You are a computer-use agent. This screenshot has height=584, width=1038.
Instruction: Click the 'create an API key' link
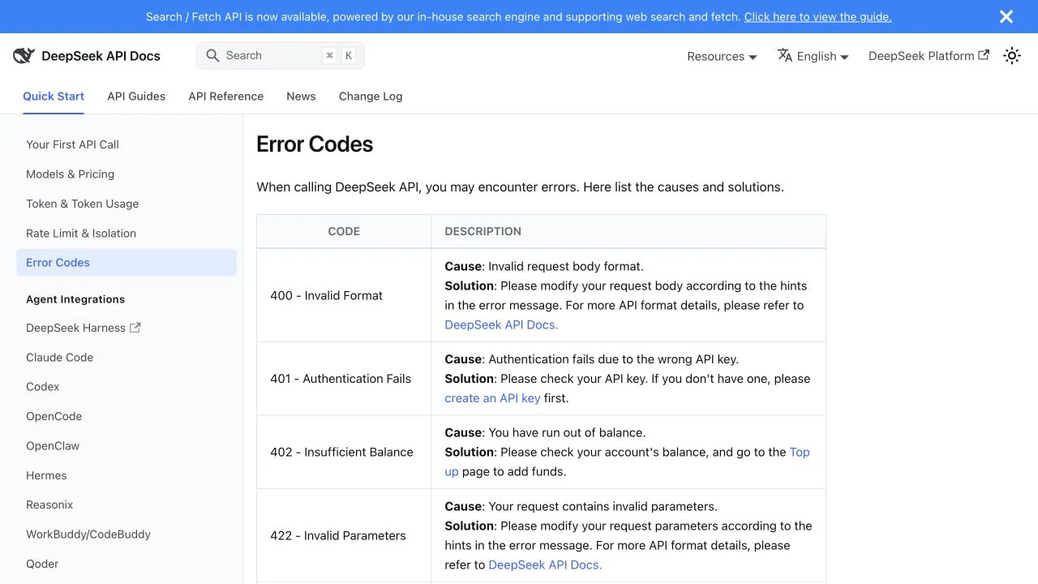(492, 398)
